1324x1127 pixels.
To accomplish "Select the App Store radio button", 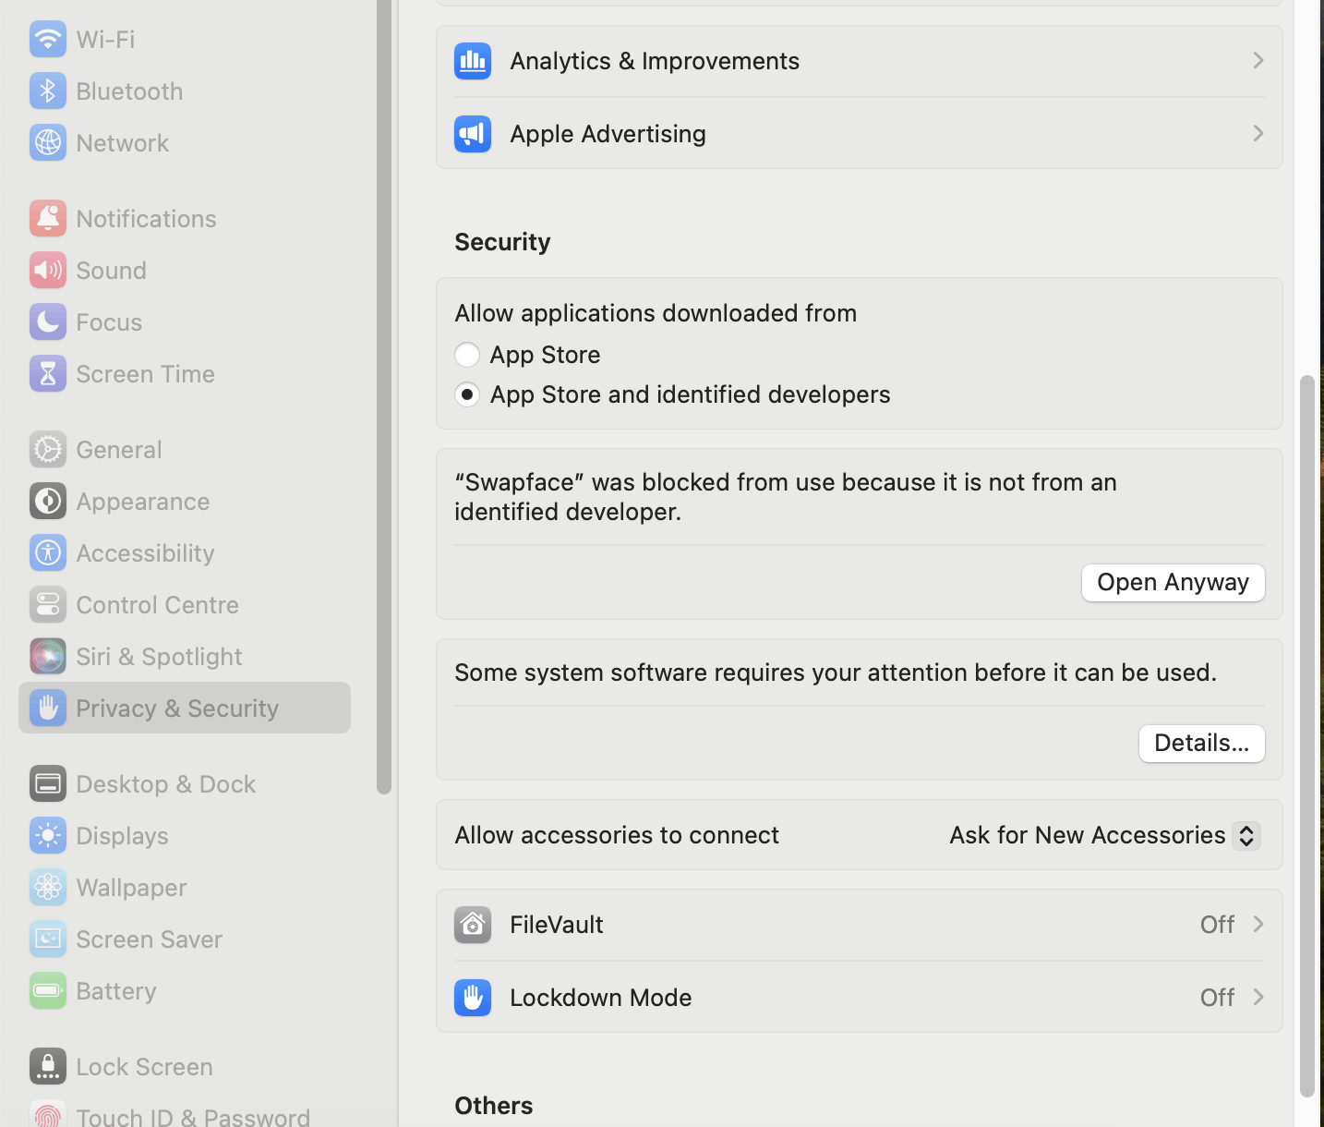I will click(x=467, y=355).
